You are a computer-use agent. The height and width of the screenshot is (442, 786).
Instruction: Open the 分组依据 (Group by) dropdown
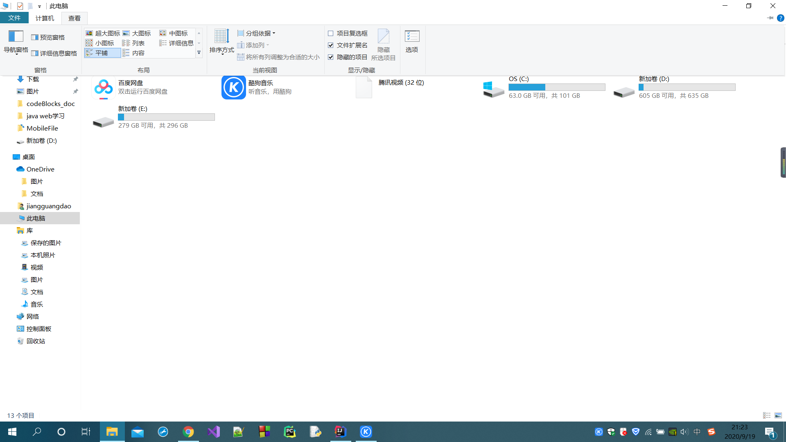coord(257,33)
